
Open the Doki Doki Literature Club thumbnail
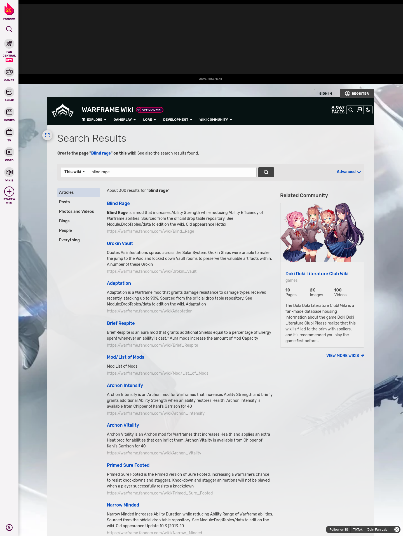[x=322, y=232]
